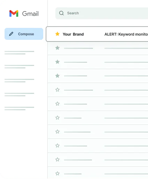The height and width of the screenshot is (179, 148).
Task: Toggle the second gray filled star
Action: pos(57,62)
